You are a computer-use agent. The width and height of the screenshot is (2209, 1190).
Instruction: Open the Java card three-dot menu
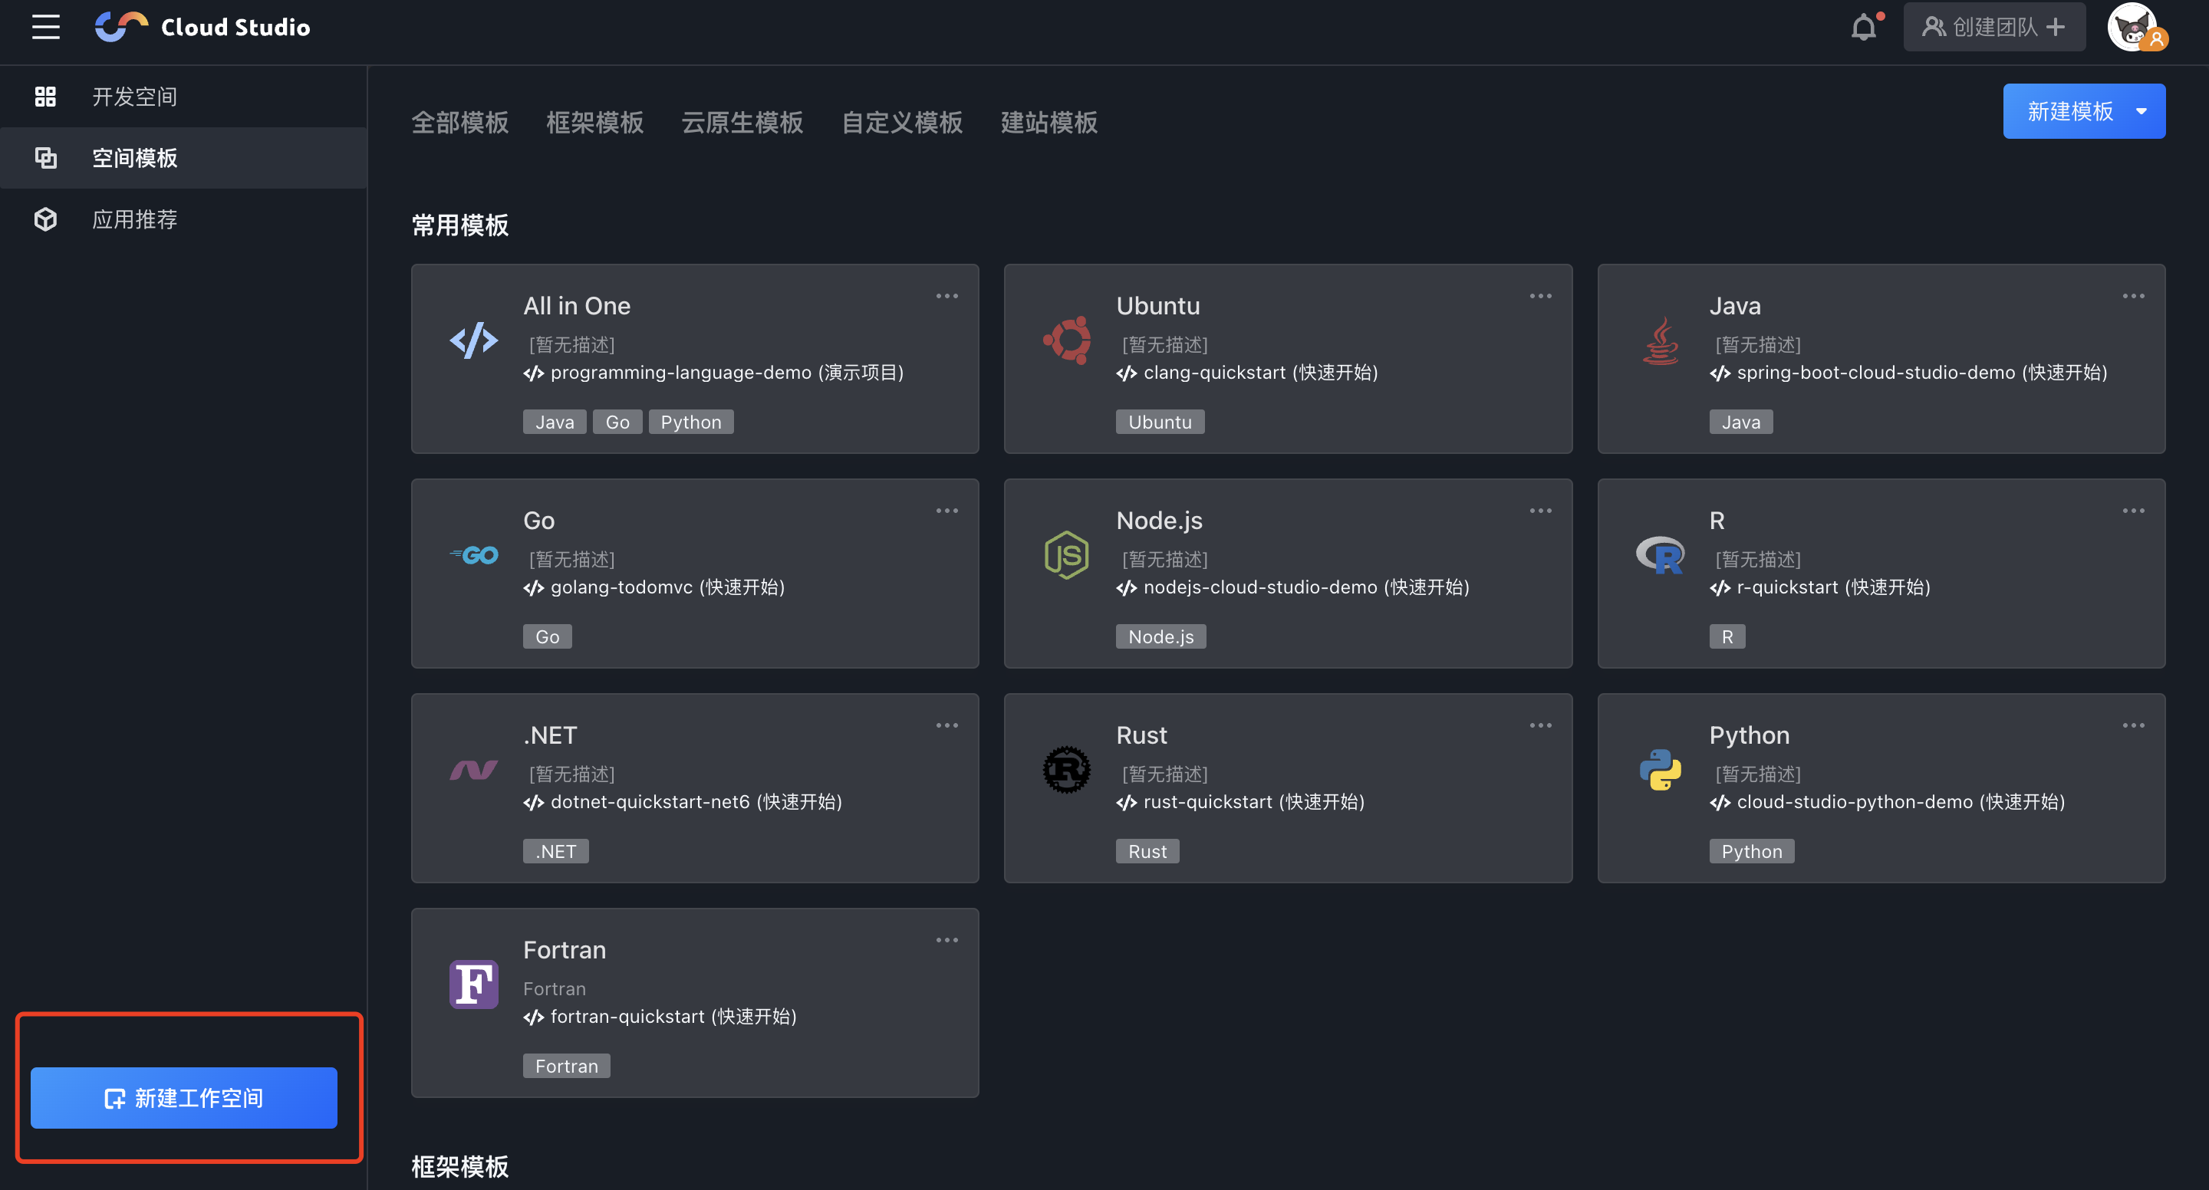point(2132,296)
